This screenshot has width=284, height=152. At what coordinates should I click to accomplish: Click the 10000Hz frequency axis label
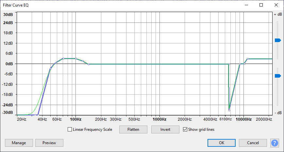pyautogui.click(x=243, y=119)
